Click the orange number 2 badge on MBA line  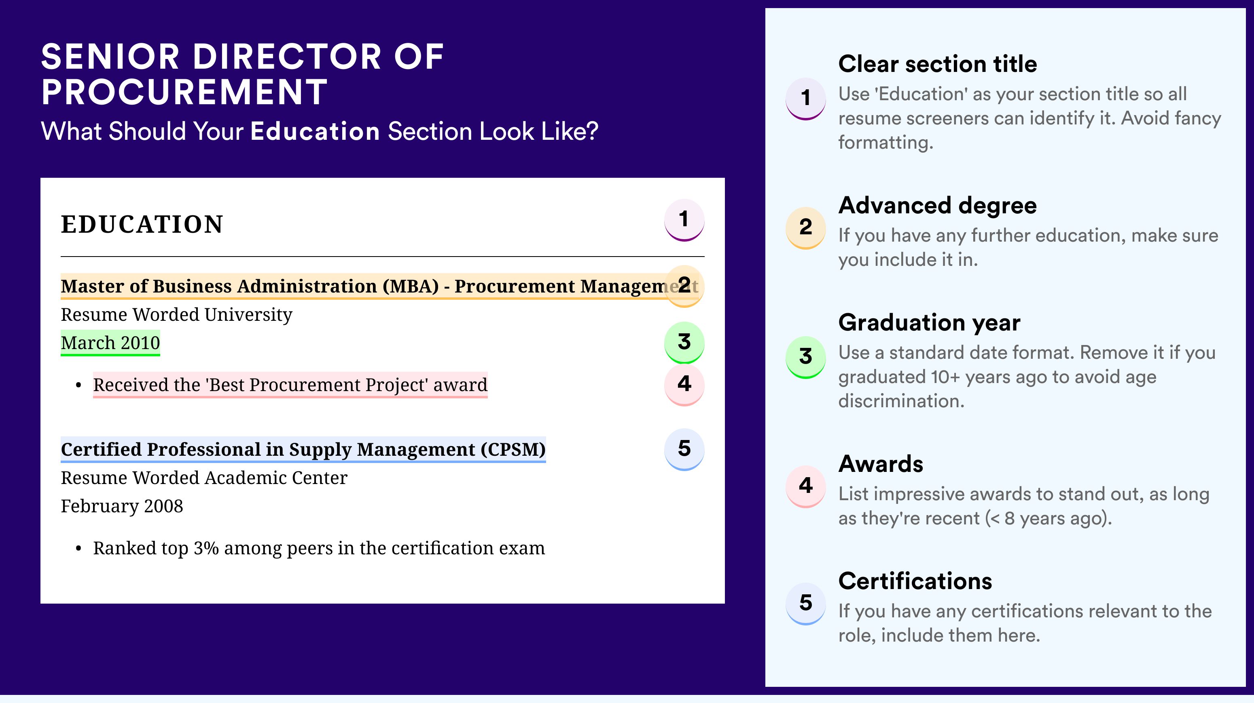pyautogui.click(x=684, y=286)
